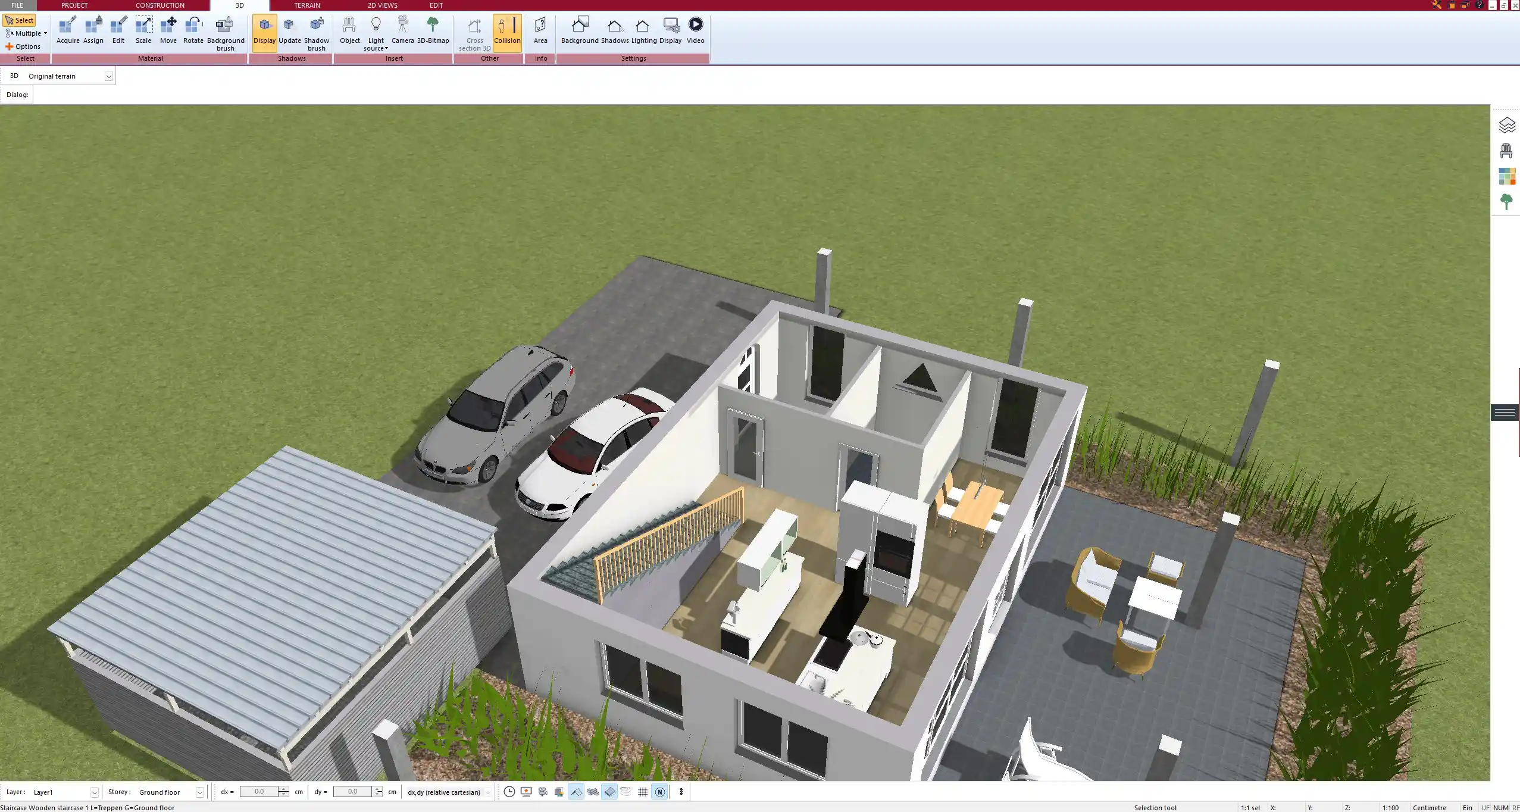Click the 3D view label beside terrain dropdown

14,76
